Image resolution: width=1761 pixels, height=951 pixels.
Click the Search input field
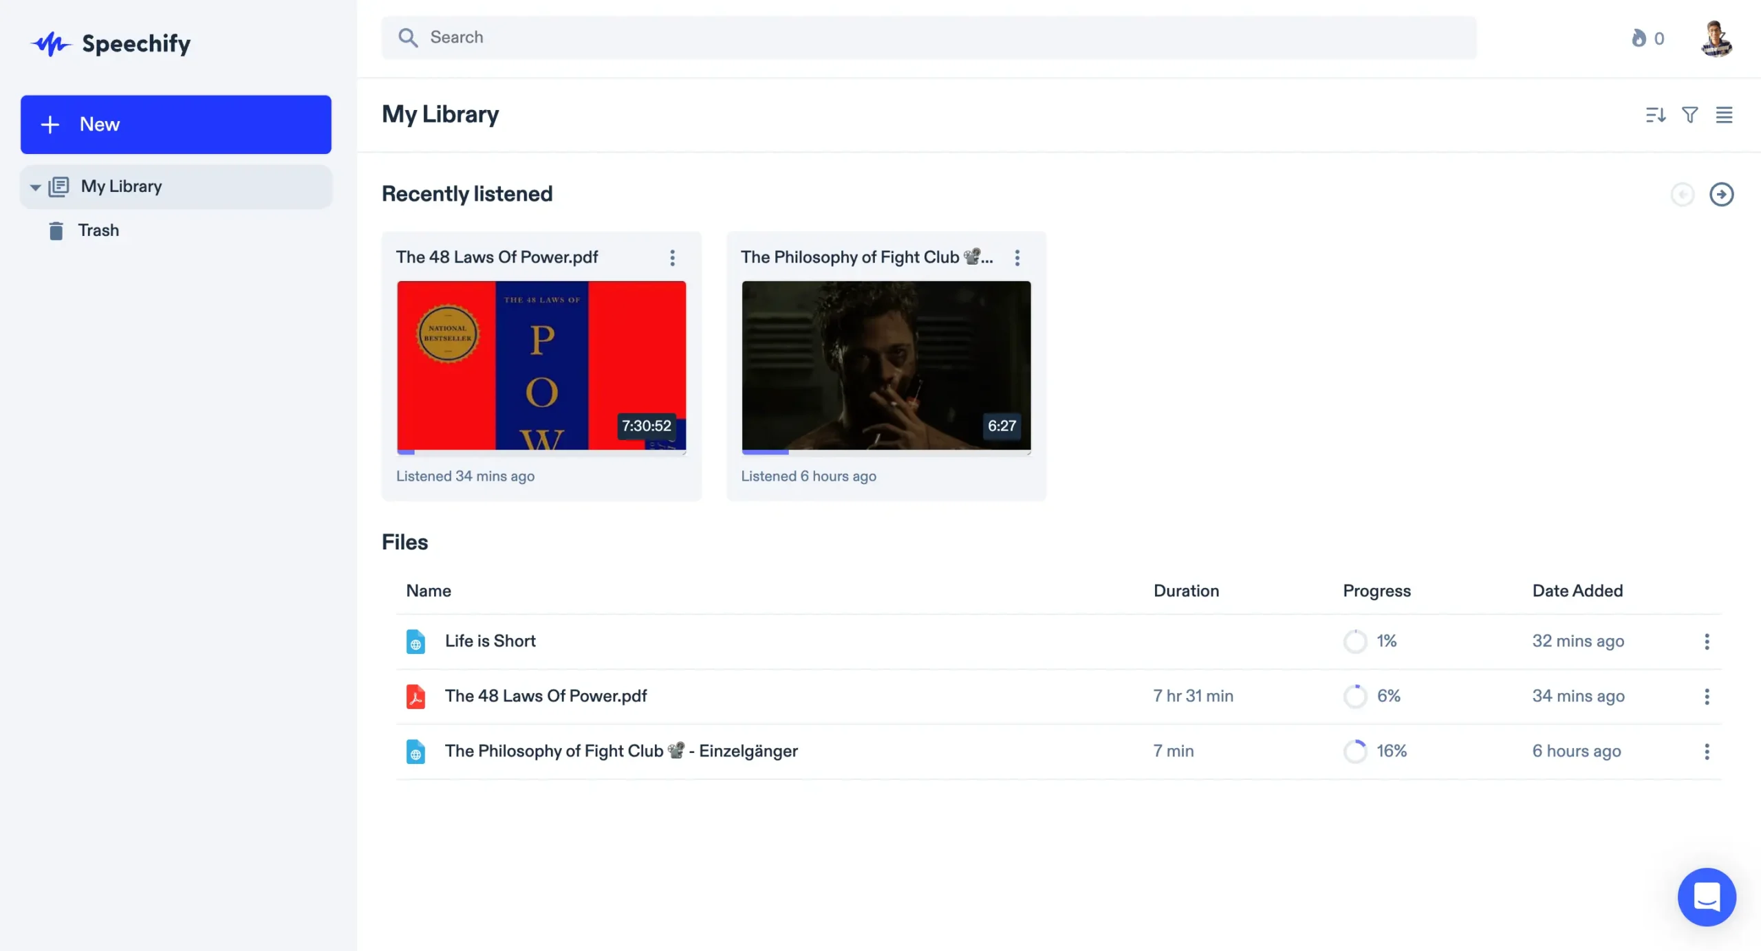[x=929, y=37]
